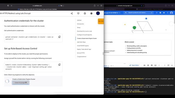175x98 pixels.
Task: Click "Understanding and calculating pricing" text
Action: tap(137, 53)
